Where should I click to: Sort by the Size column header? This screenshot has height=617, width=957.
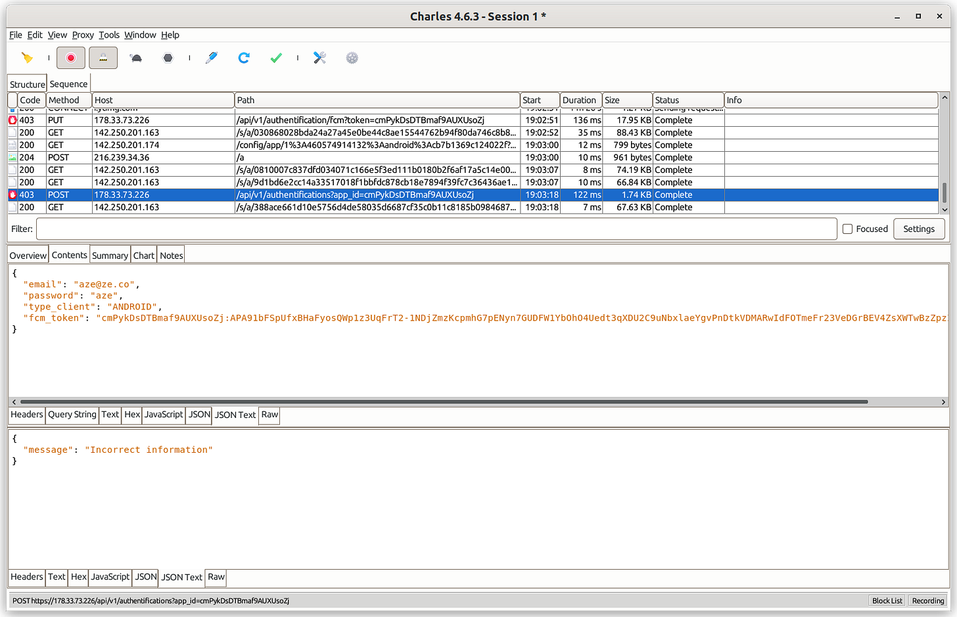pos(627,100)
